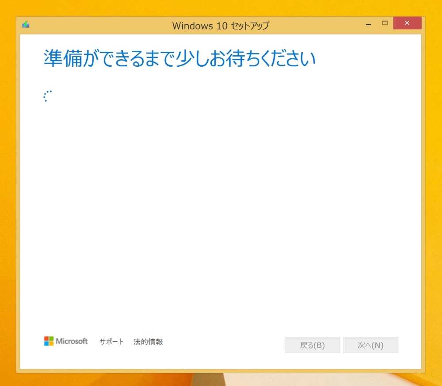Open the 法的情報 legal information link

tap(148, 341)
